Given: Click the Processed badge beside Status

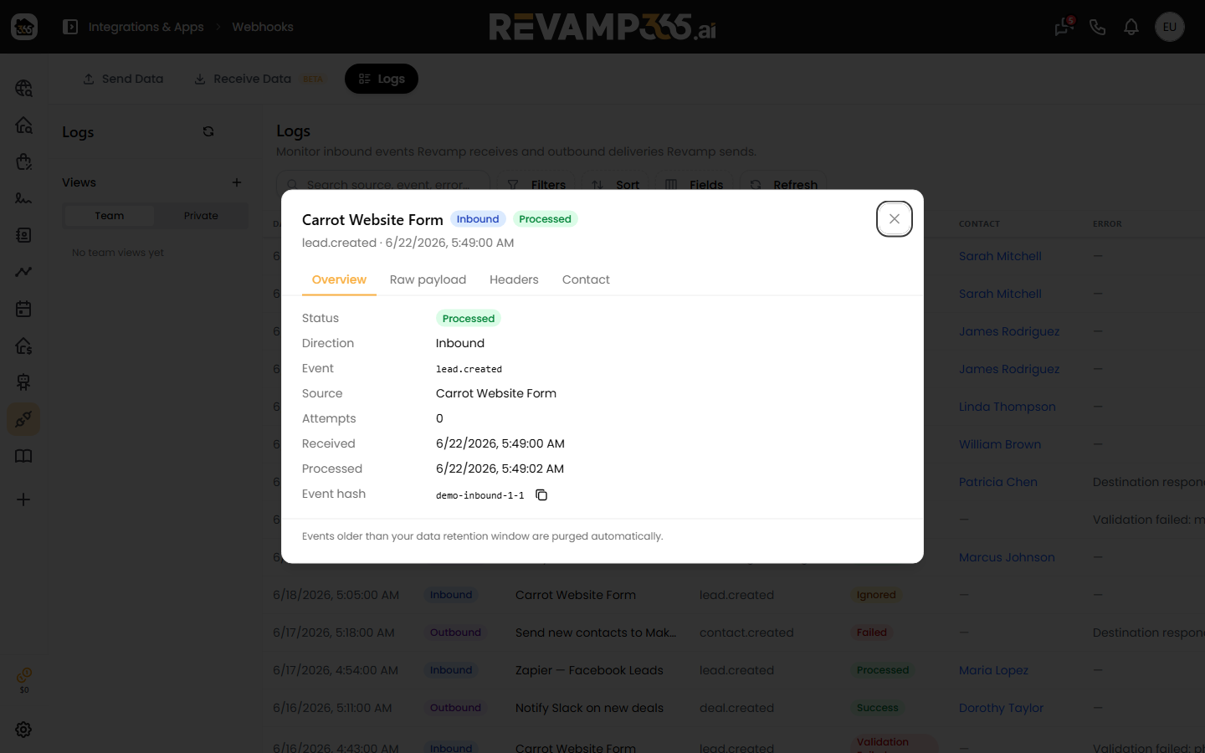Looking at the screenshot, I should pos(469,319).
